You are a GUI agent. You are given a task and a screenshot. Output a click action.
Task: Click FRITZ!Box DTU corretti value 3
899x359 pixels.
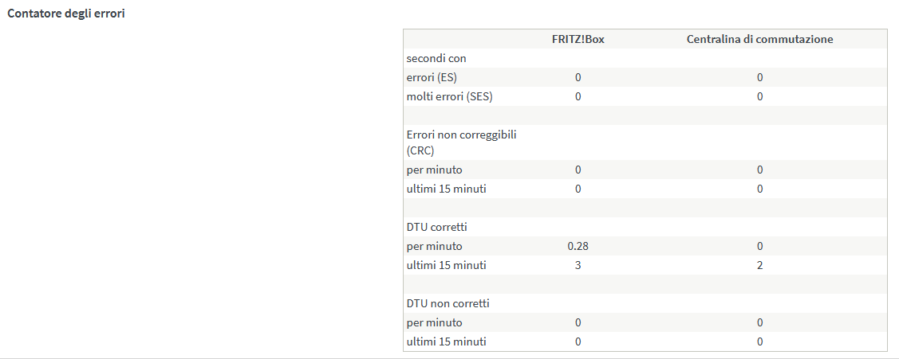(578, 265)
